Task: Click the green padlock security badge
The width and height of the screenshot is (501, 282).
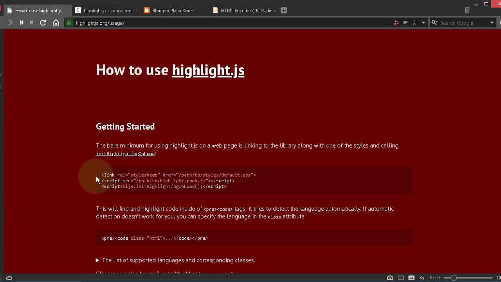Action: [x=69, y=23]
